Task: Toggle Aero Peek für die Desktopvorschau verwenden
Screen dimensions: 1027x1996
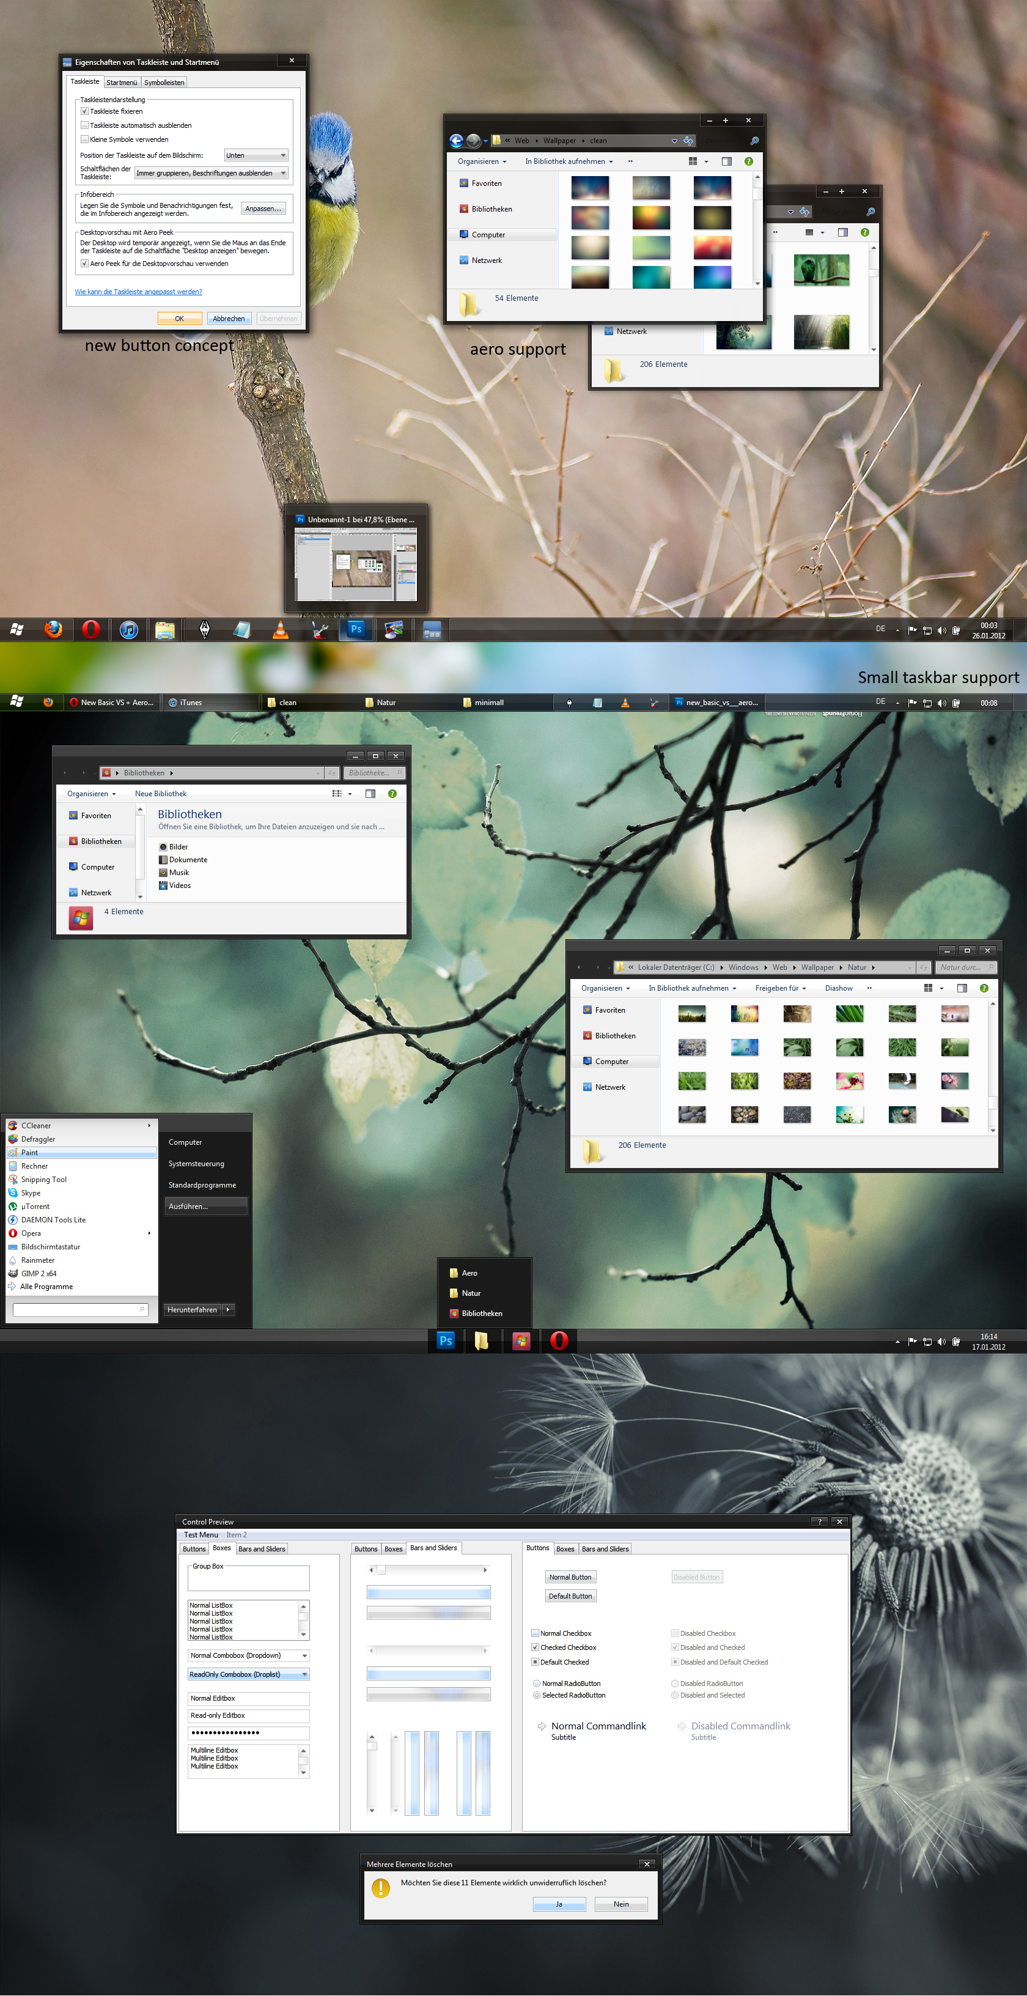Action: tap(84, 264)
